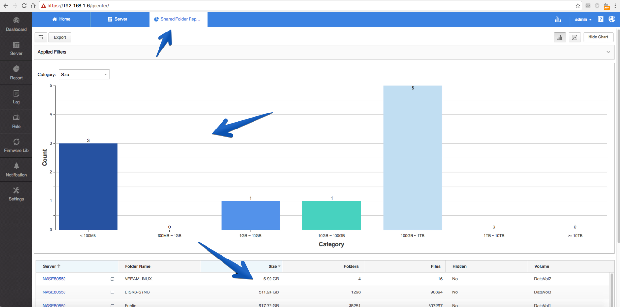
Task: Sort by the Files column header
Action: (x=405, y=266)
